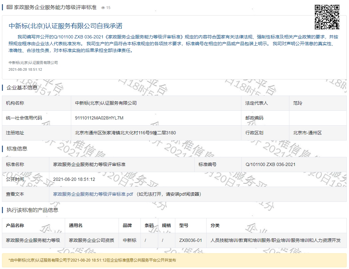Click product name 家政服务企业服务能力等级
The height and width of the screenshot is (269, 349).
coord(33,241)
